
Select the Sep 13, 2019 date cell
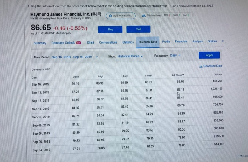(40, 93)
